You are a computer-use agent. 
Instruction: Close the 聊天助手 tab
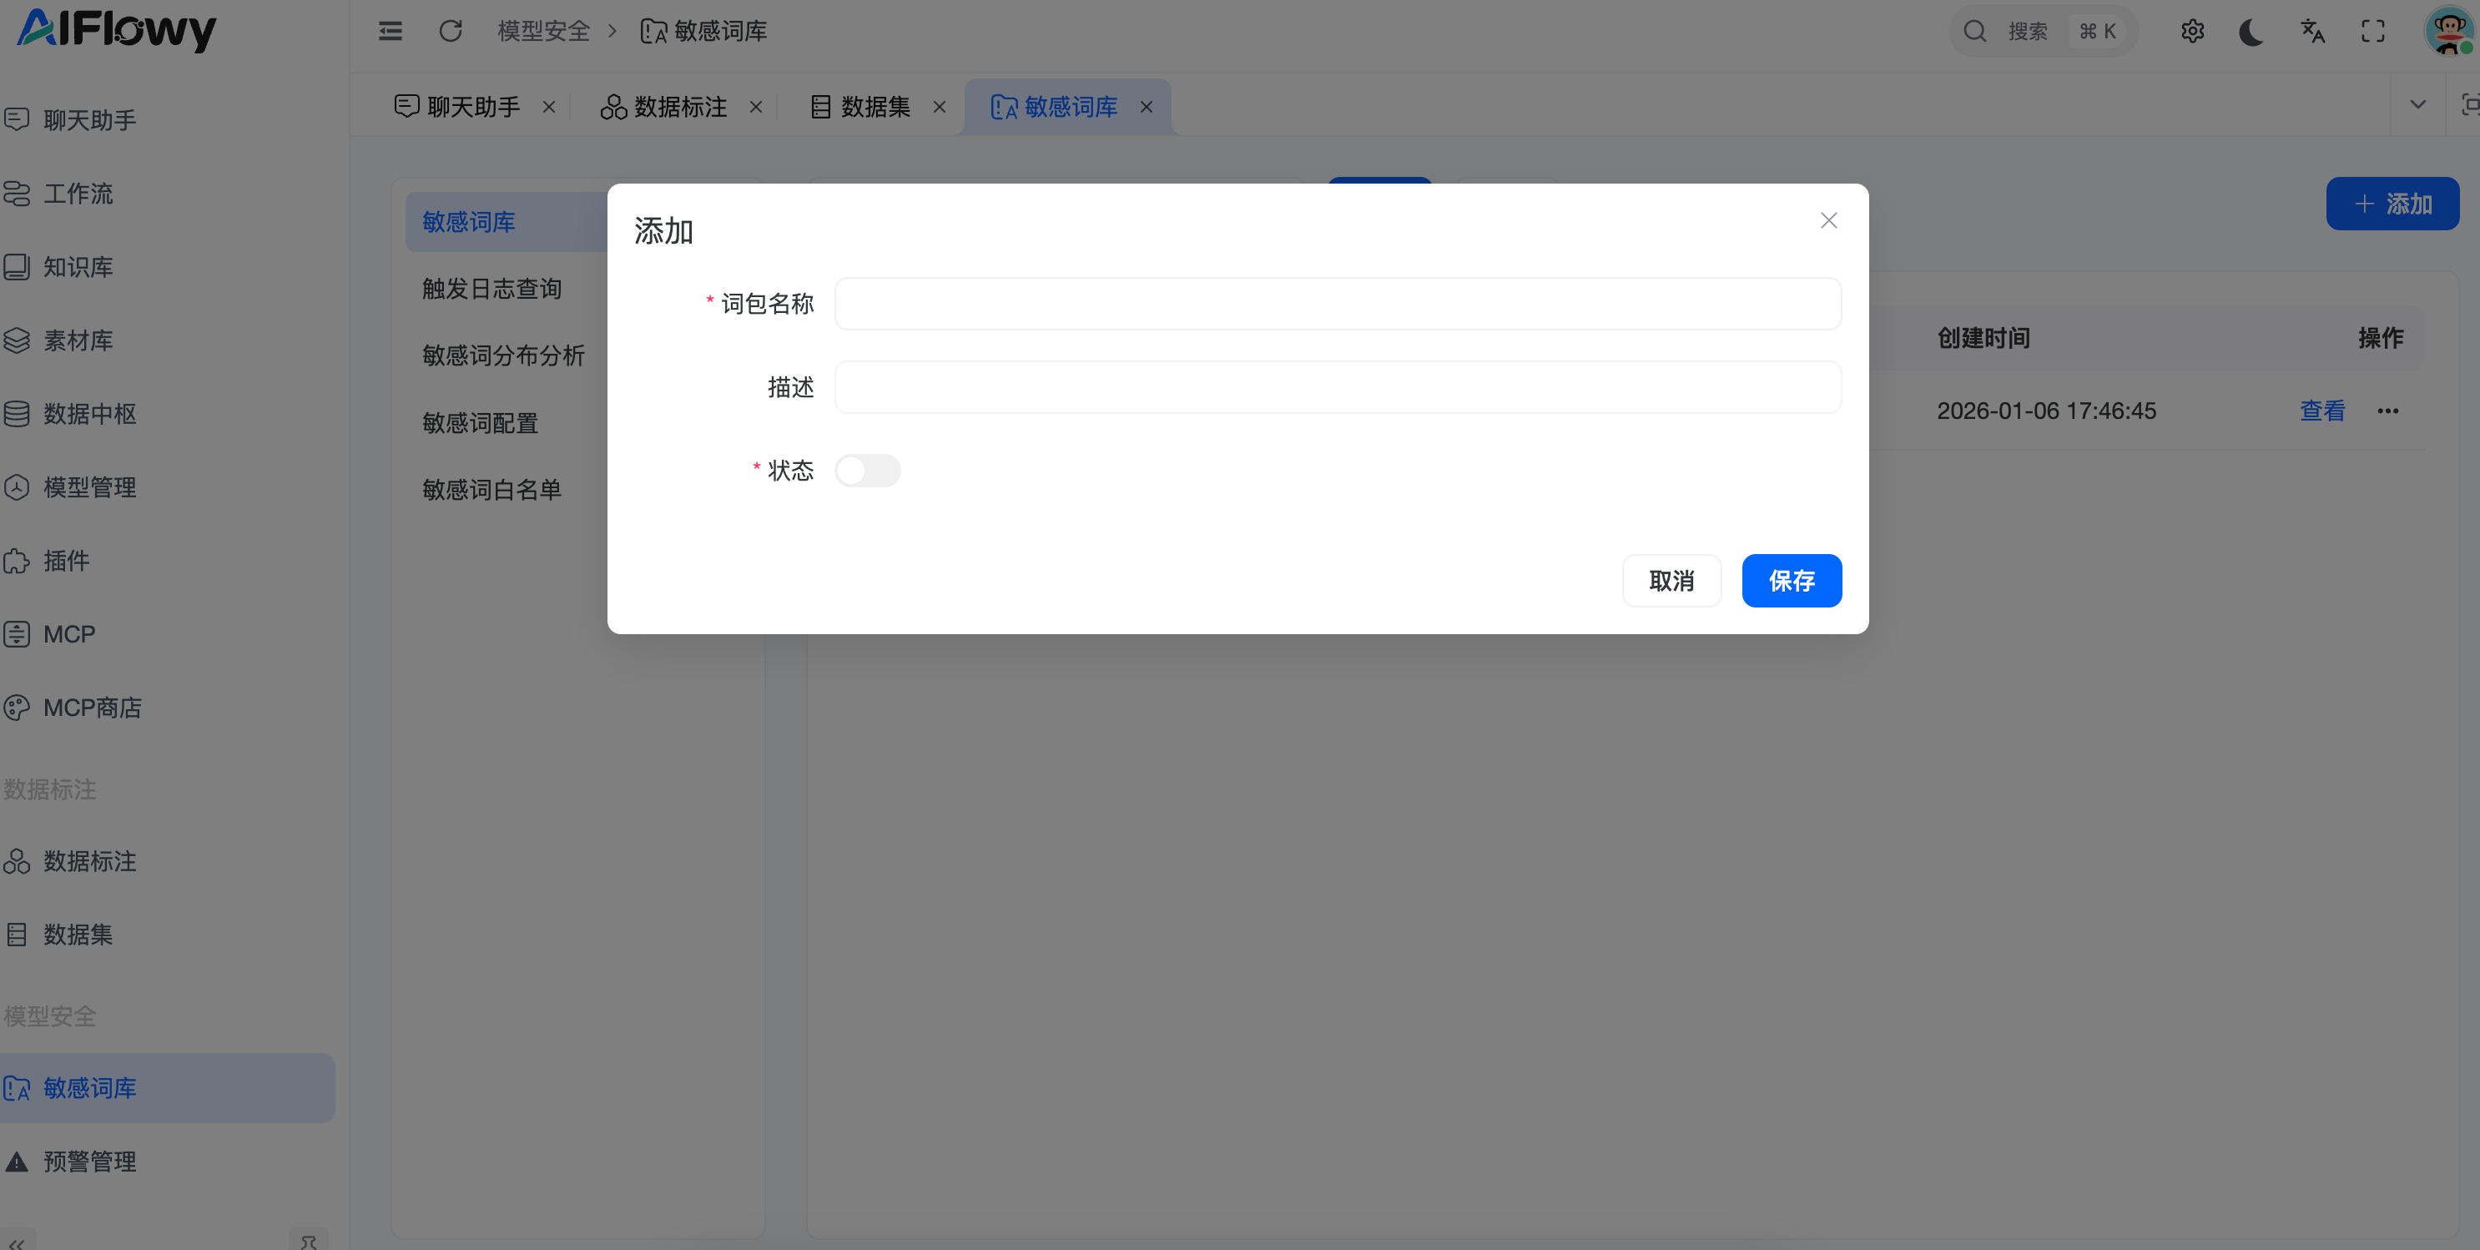coord(549,107)
